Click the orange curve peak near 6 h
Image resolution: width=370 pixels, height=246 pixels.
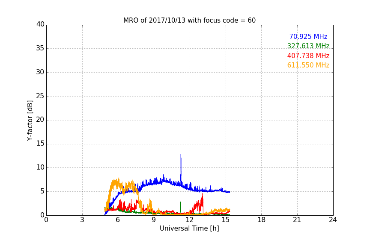click(119, 179)
